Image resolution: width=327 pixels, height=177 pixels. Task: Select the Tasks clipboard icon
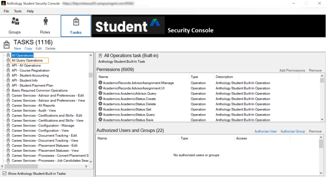pyautogui.click(x=76, y=22)
